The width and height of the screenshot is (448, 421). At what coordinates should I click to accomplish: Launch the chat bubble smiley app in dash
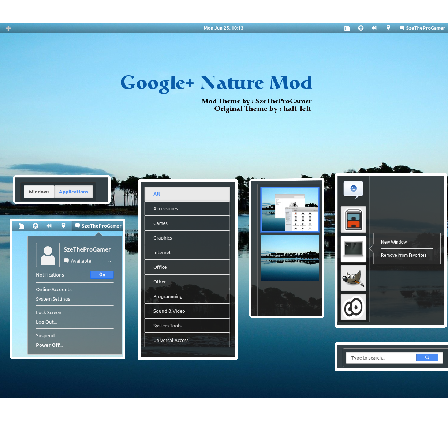(354, 189)
